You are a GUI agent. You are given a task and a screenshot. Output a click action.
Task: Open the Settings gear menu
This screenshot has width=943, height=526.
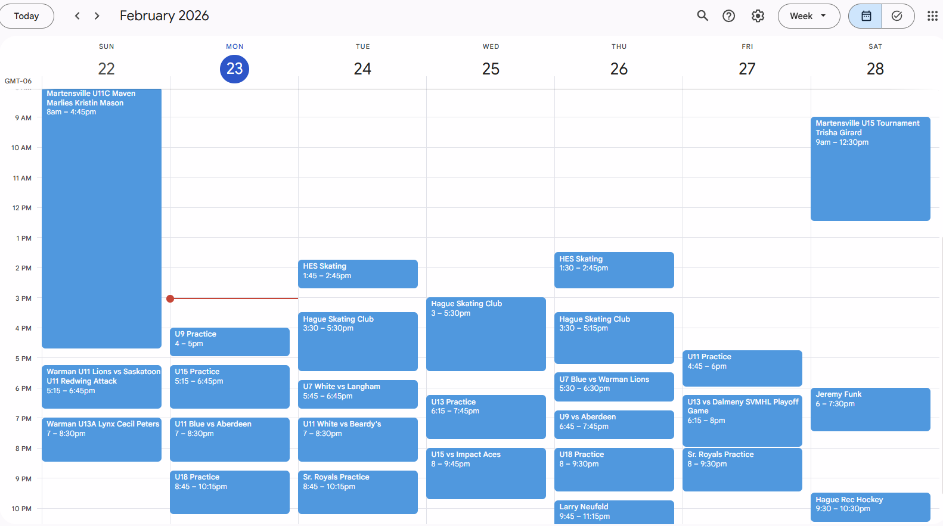758,16
